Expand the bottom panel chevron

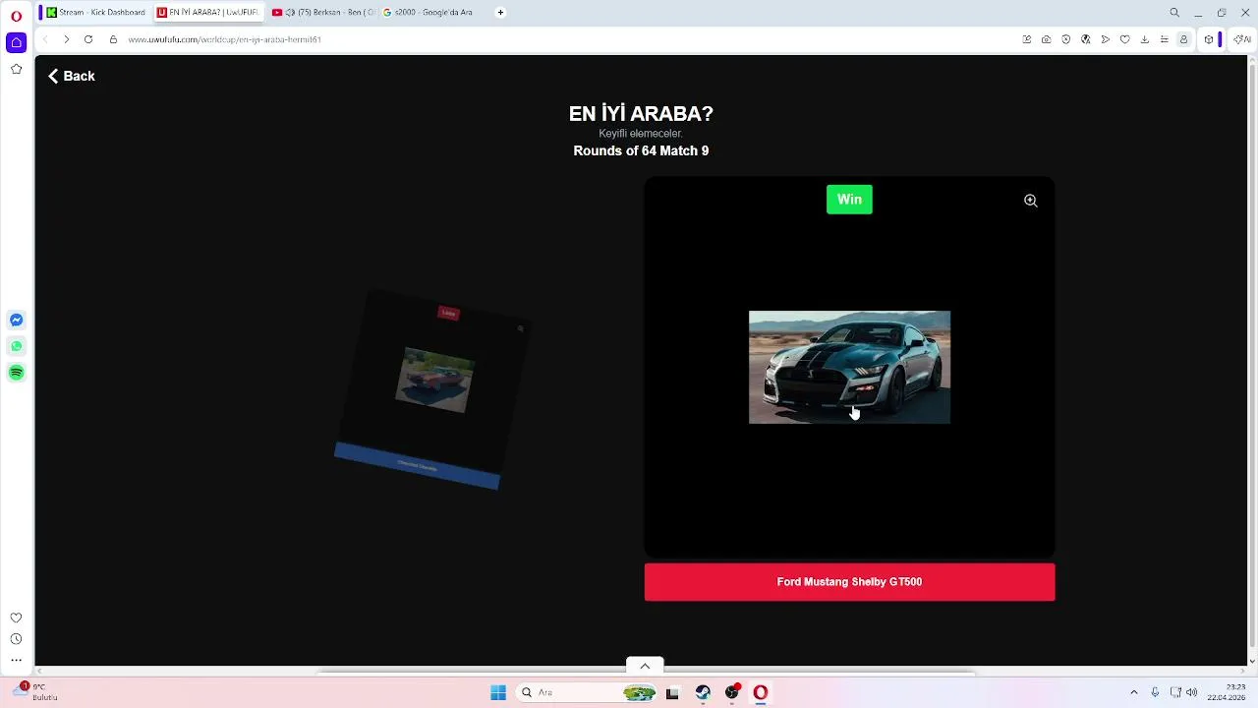coord(645,666)
